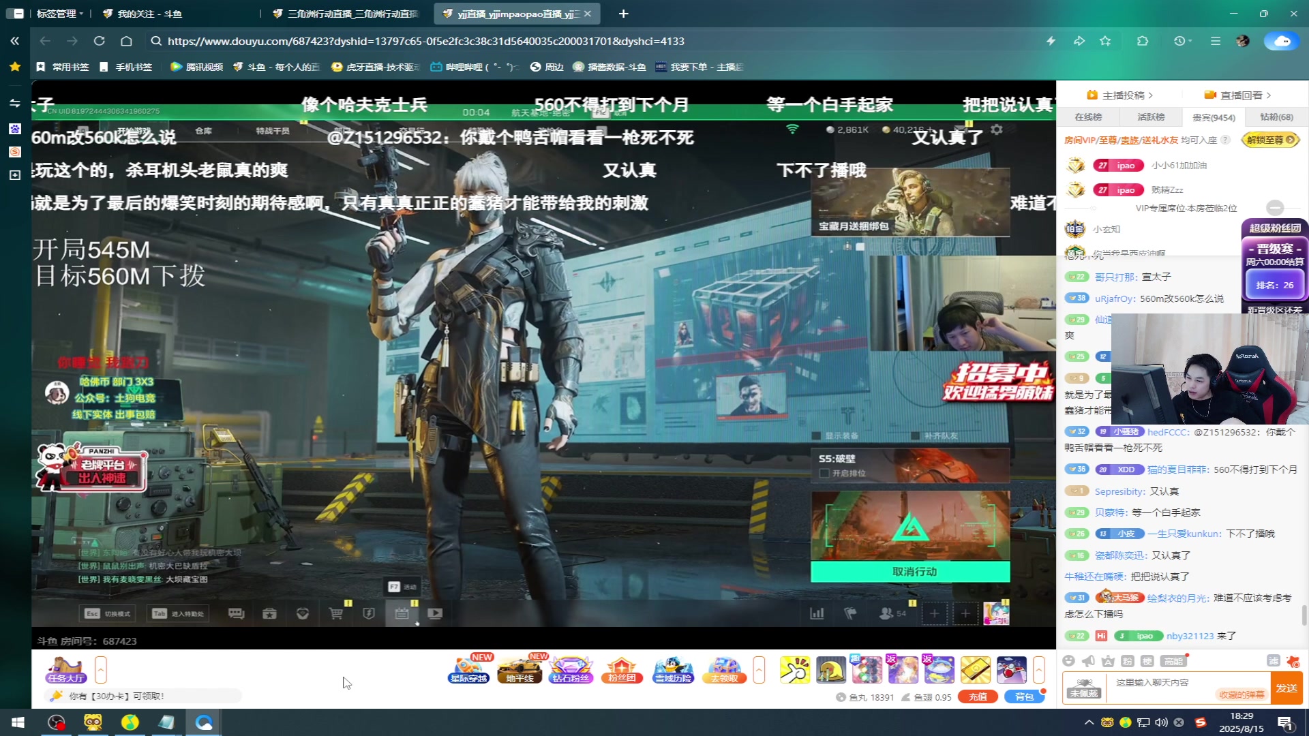The image size is (1309, 736).
Task: Open 虎牙直播 bookmark
Action: [375, 67]
